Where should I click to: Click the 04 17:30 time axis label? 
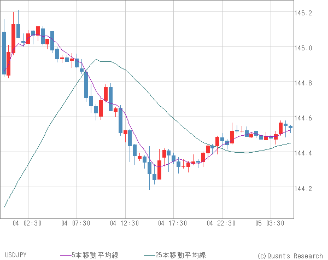173,223
